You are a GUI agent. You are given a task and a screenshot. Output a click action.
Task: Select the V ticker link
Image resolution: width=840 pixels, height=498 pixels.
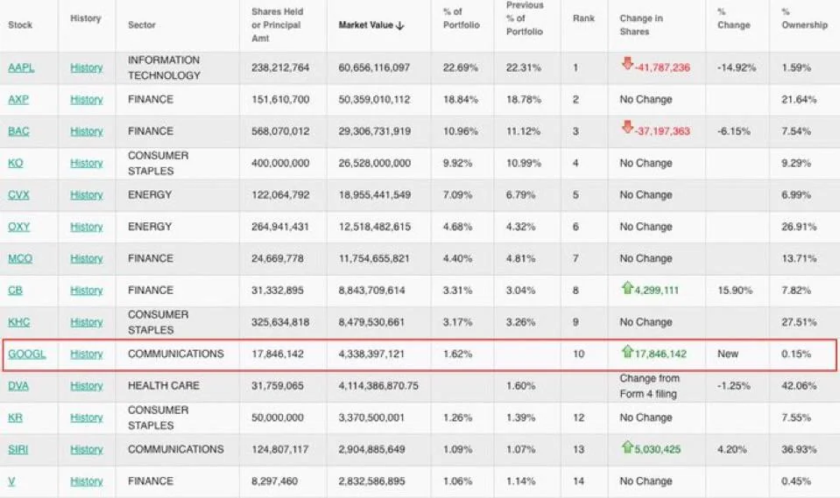click(x=11, y=481)
